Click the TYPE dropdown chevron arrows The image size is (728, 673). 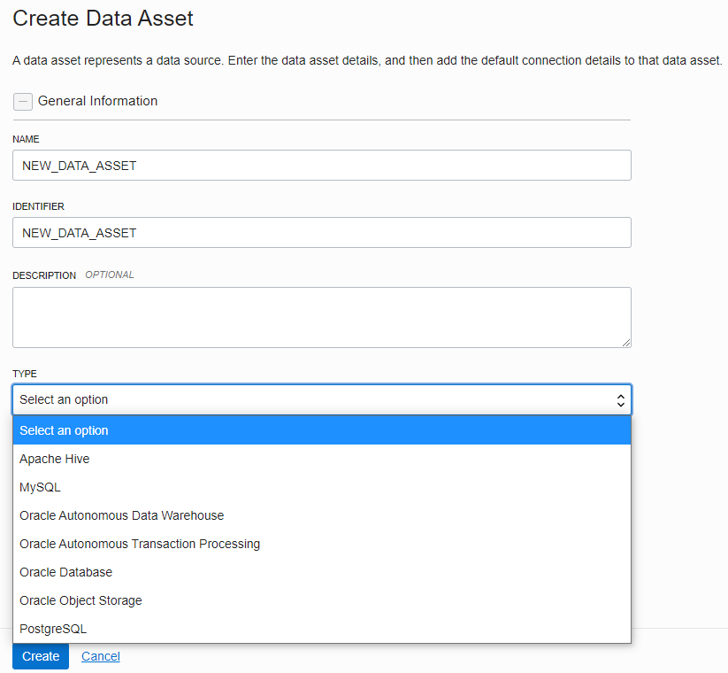click(619, 399)
